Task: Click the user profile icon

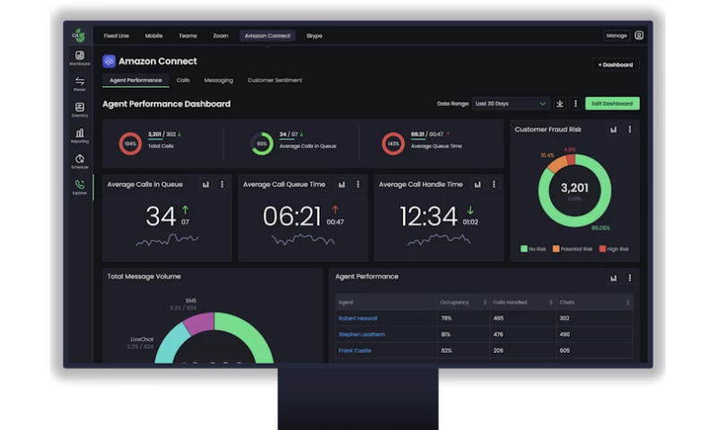Action: coord(639,36)
